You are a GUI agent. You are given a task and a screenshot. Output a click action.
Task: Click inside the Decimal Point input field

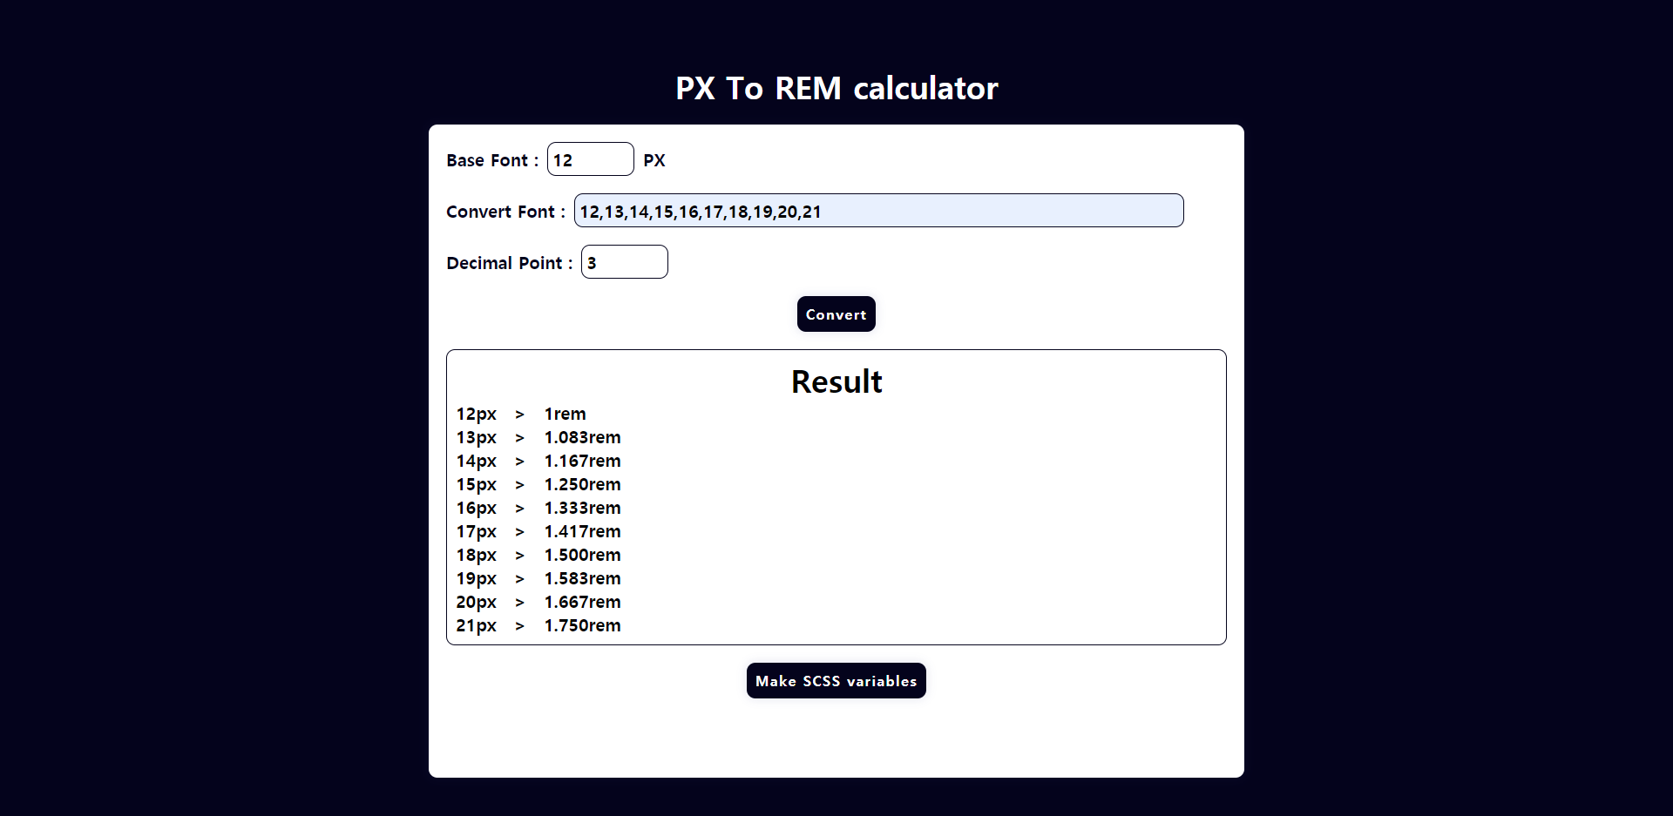point(624,261)
